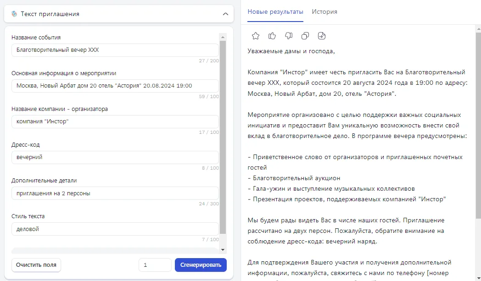
Task: Focus the 'Стиль текста' field
Action: [115, 228]
